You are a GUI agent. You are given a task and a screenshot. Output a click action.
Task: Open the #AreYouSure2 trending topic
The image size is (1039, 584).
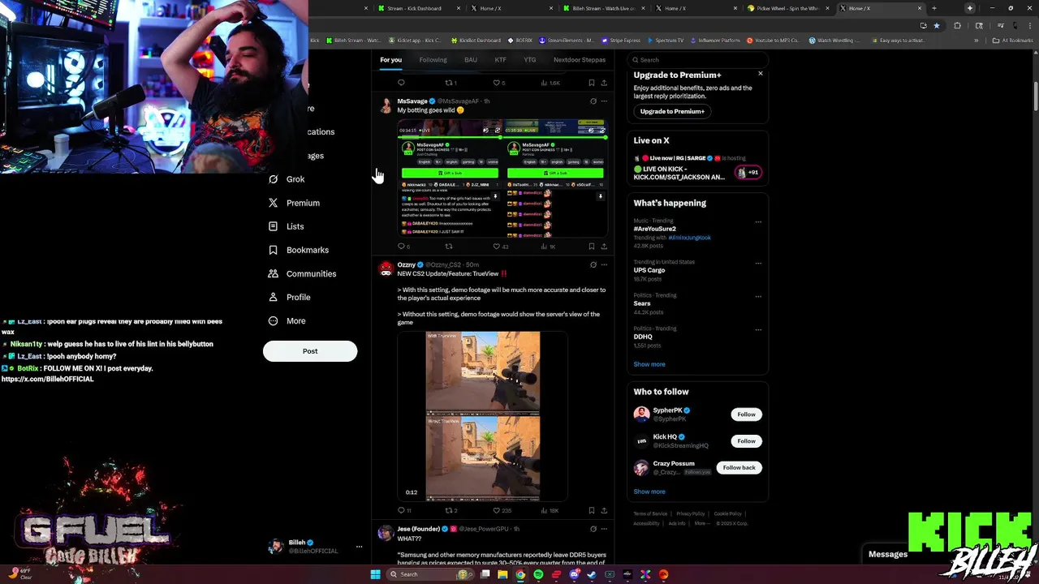click(x=655, y=229)
